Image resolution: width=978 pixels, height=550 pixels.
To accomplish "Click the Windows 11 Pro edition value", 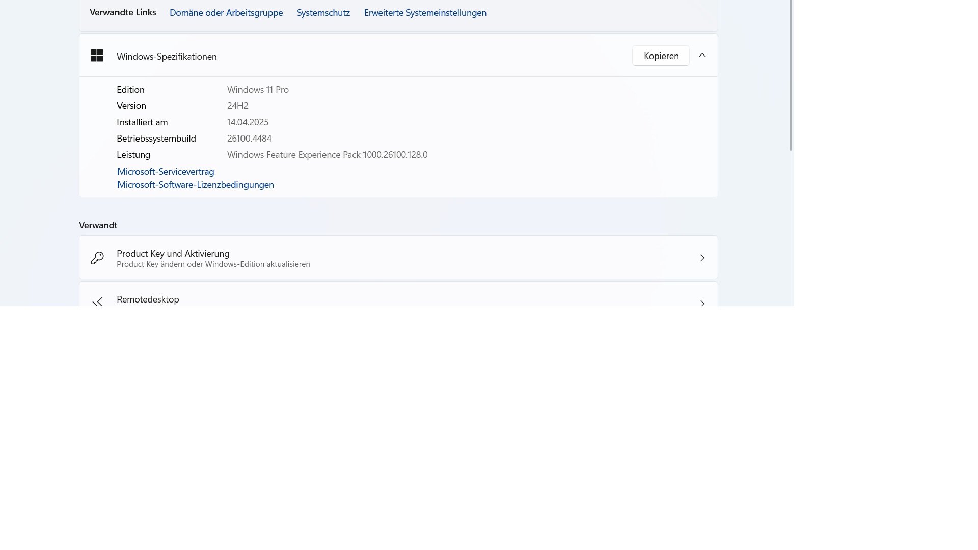I will pyautogui.click(x=258, y=90).
